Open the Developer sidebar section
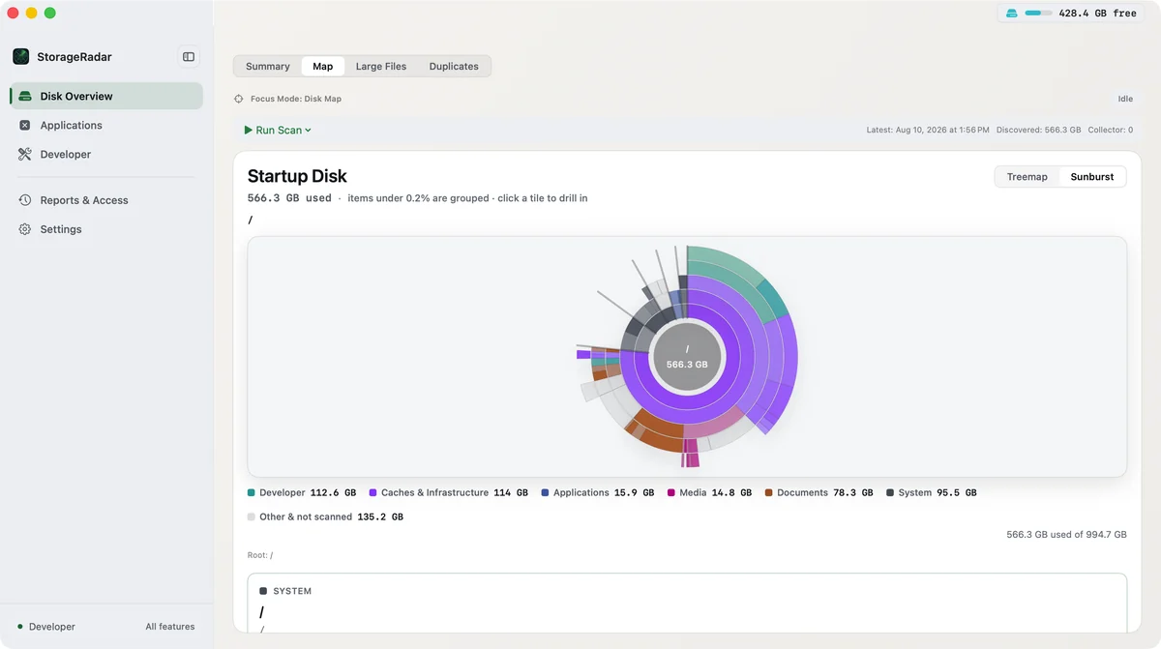 click(x=106, y=154)
